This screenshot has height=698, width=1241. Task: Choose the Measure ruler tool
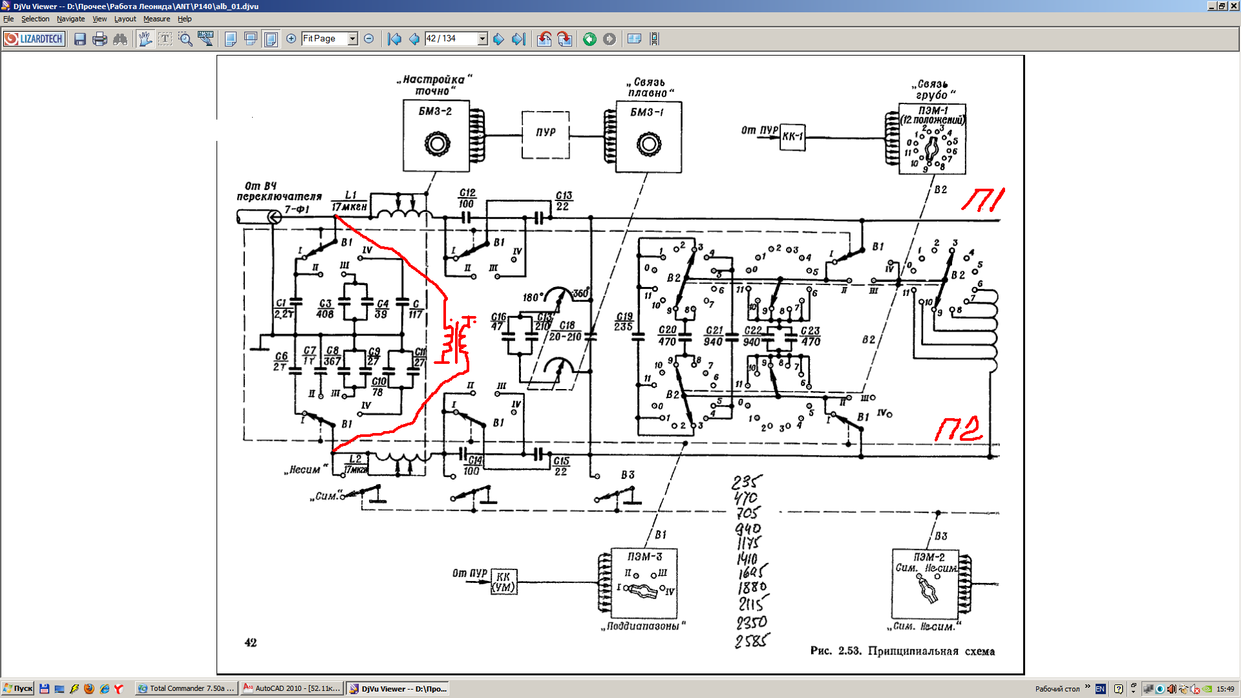click(x=206, y=39)
